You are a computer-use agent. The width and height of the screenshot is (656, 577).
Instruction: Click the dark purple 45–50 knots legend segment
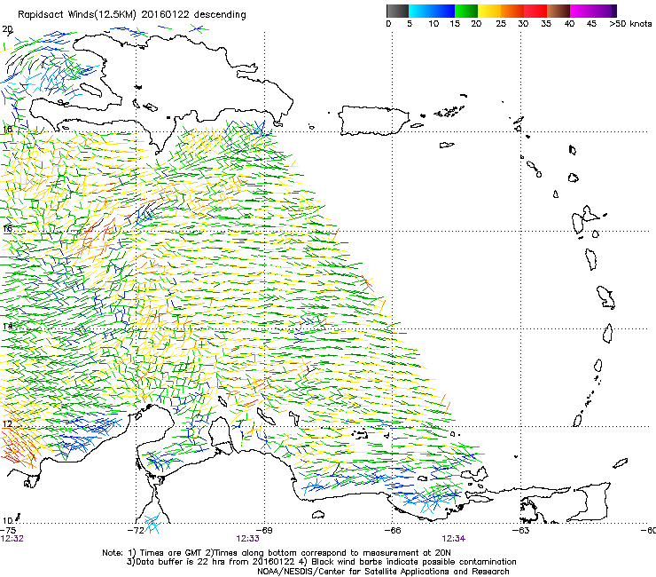[x=605, y=11]
